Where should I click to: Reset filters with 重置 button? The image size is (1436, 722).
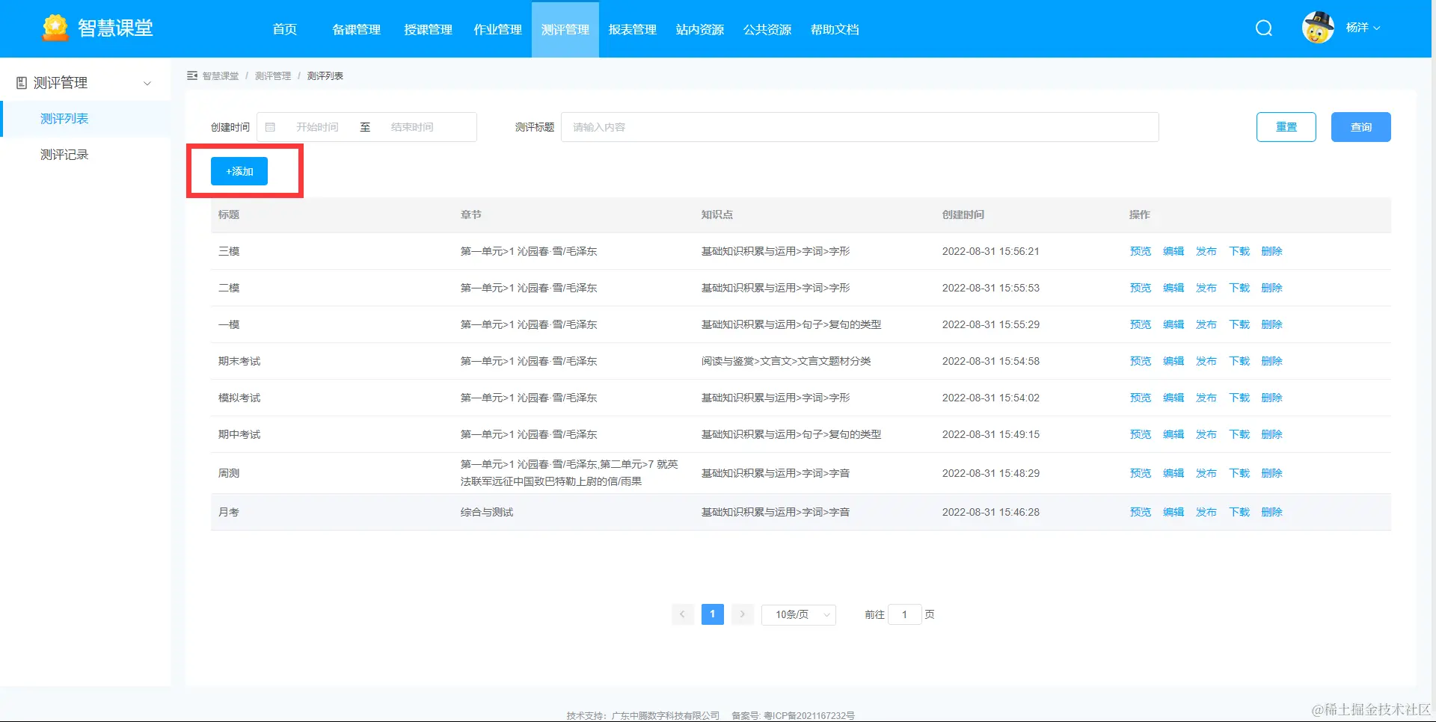pyautogui.click(x=1286, y=126)
